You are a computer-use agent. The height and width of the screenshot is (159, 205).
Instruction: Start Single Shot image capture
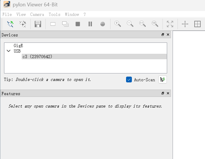pyautogui.click(x=53, y=24)
